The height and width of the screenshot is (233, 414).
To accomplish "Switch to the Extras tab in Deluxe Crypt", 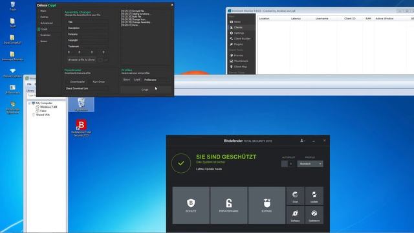I will pos(45,17).
